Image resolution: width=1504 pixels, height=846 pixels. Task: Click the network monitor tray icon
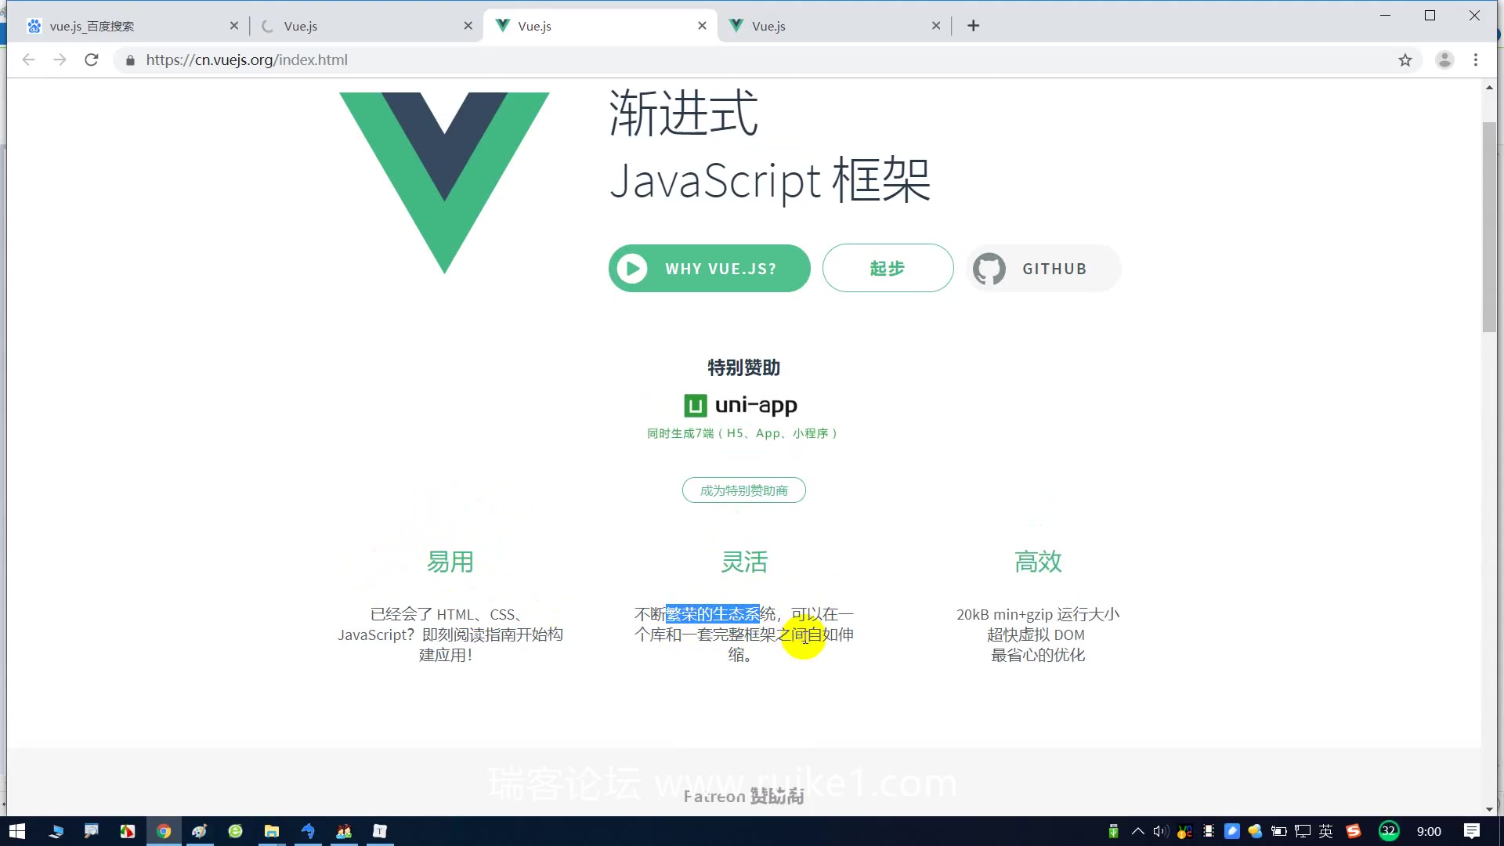tap(1303, 831)
